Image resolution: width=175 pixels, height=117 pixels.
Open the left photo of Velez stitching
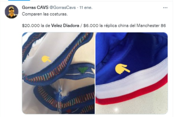point(58,73)
